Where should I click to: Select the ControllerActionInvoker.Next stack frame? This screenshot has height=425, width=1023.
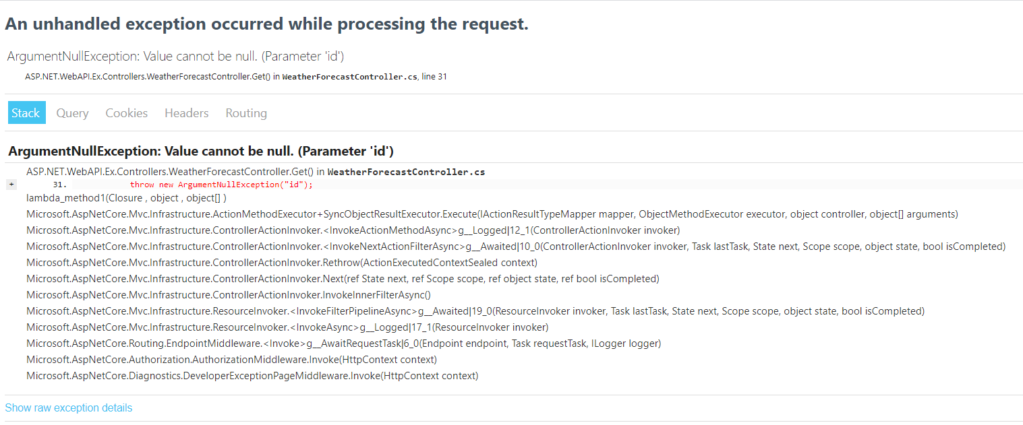point(343,279)
